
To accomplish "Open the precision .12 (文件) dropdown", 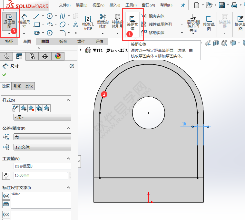I will point(42,147).
